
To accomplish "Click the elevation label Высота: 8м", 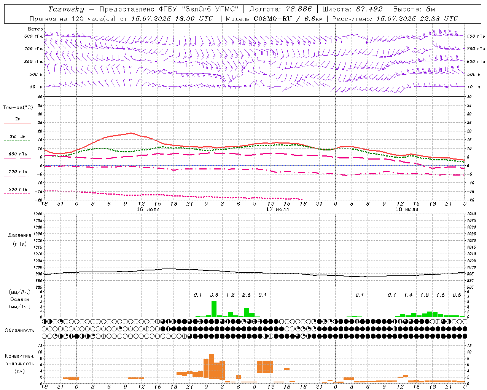I will [x=414, y=9].
